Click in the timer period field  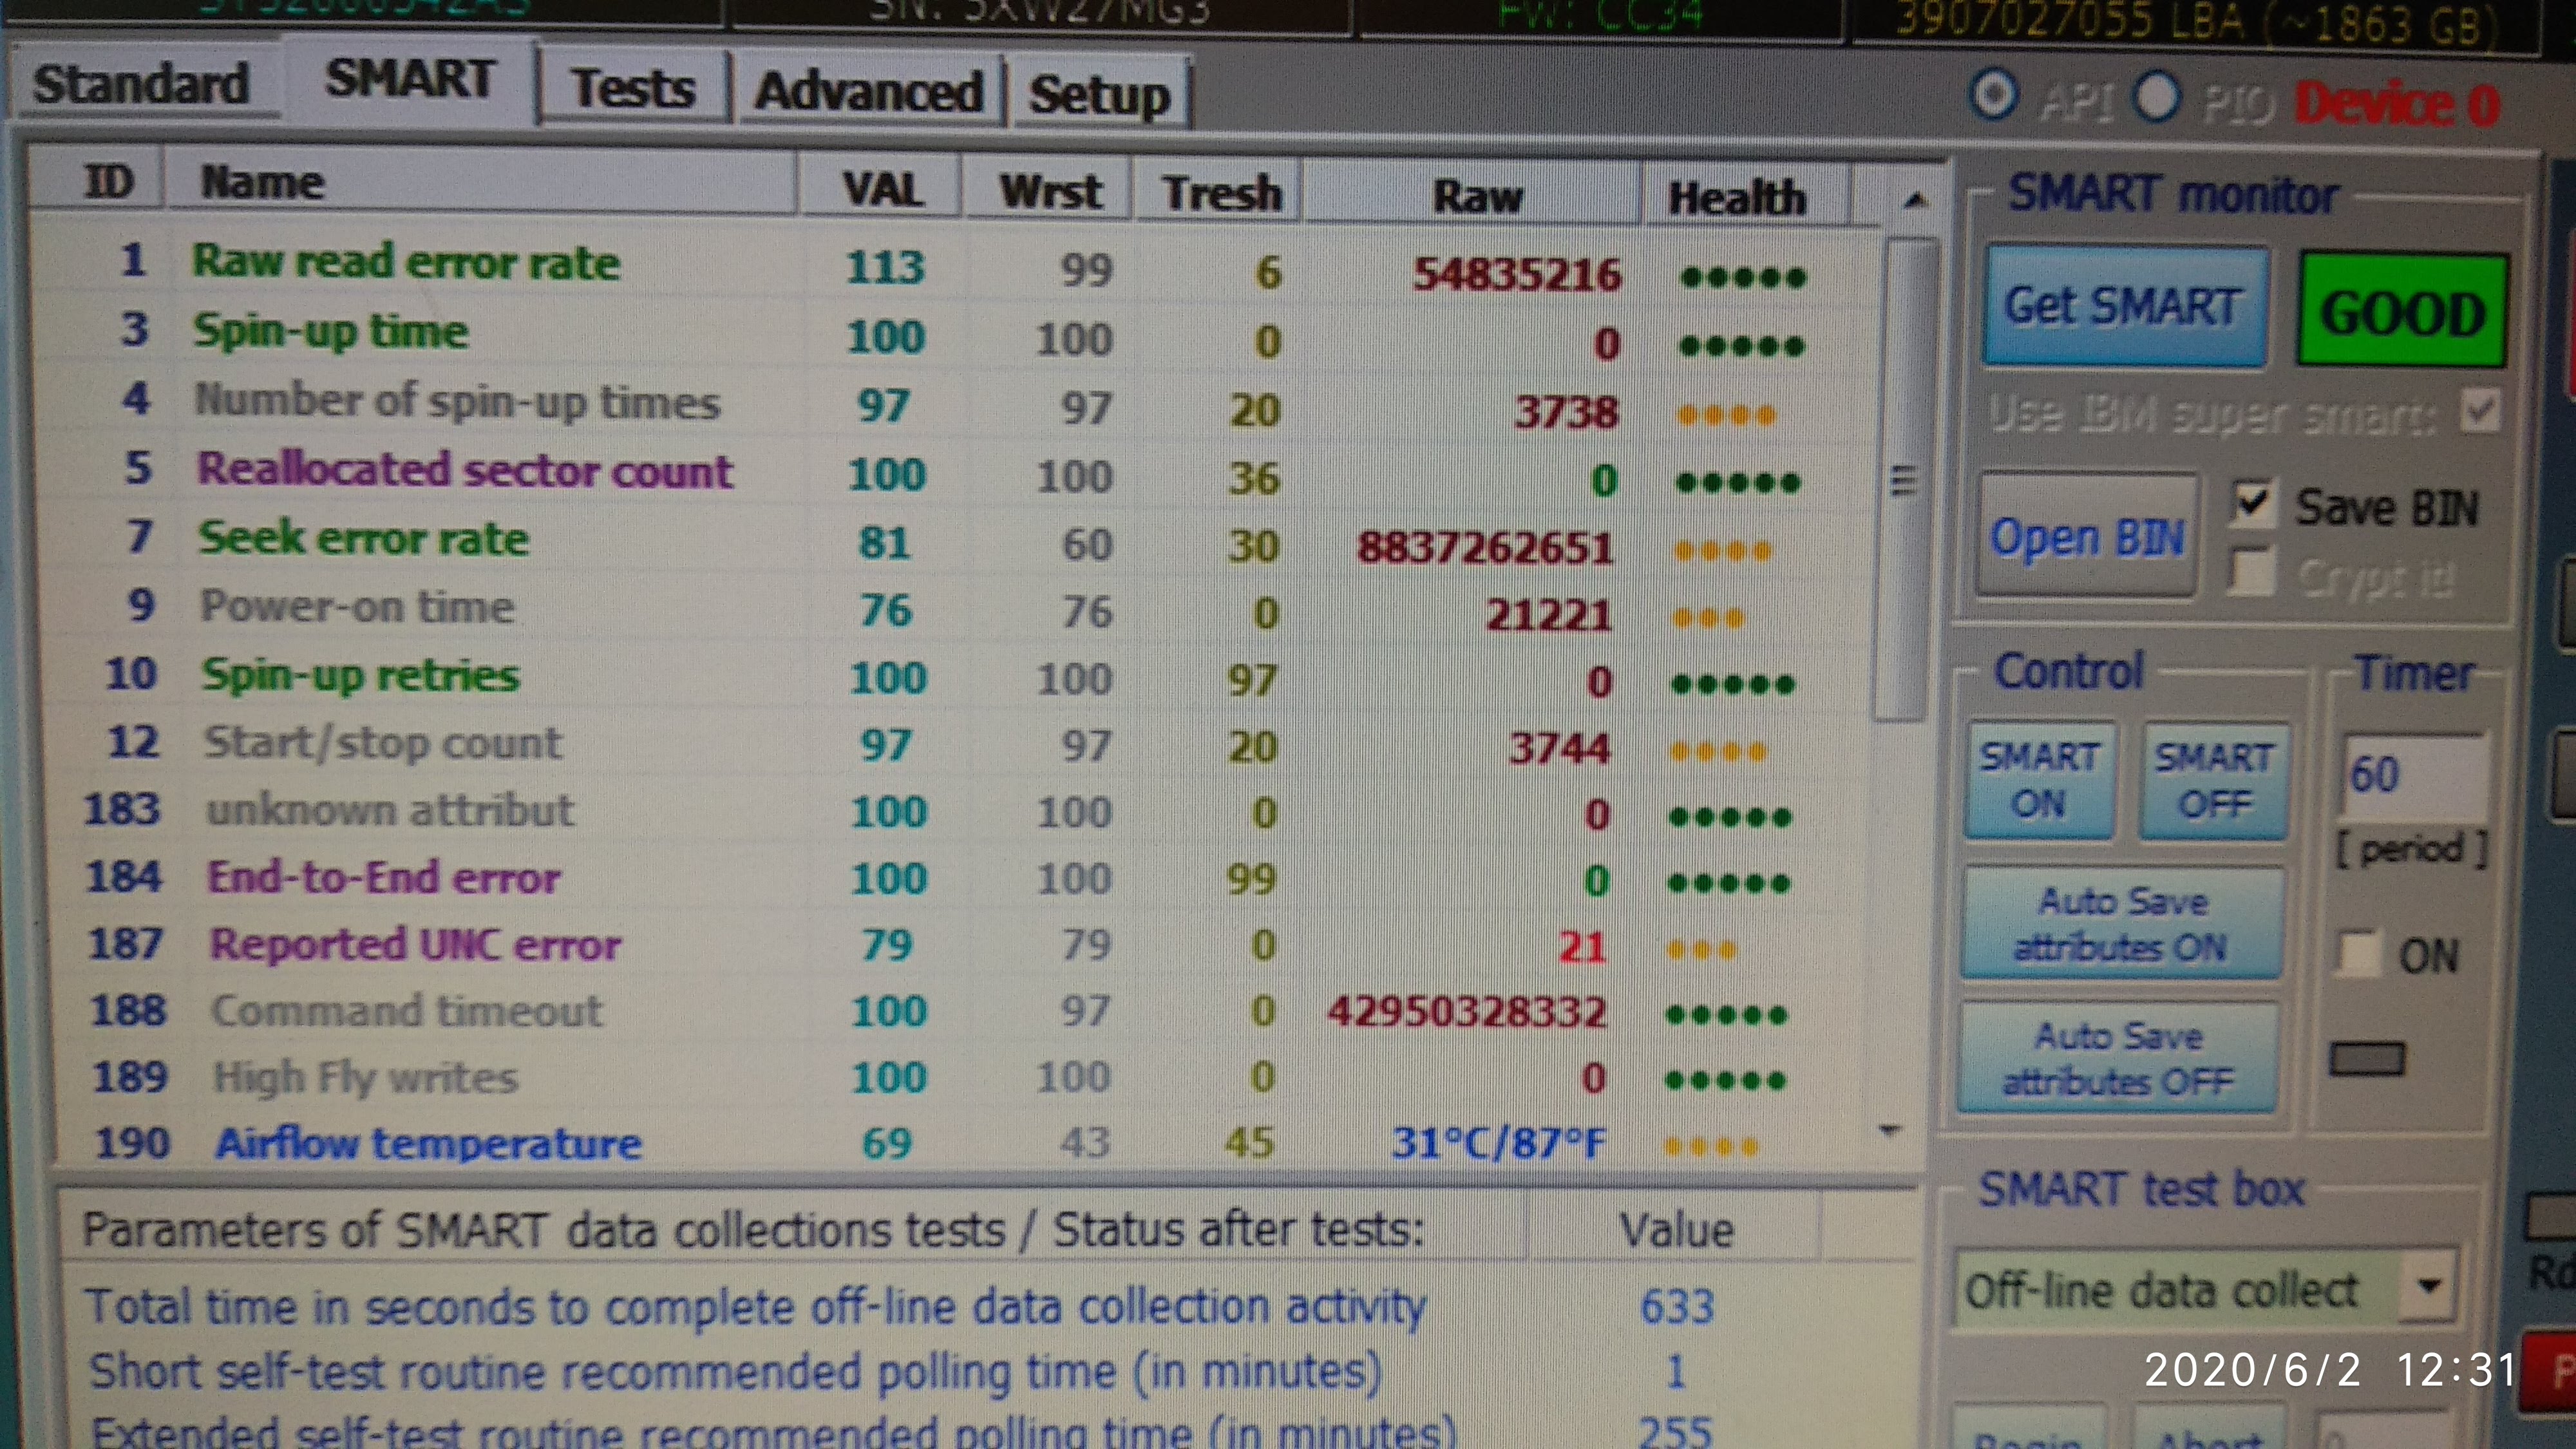[x=2414, y=774]
